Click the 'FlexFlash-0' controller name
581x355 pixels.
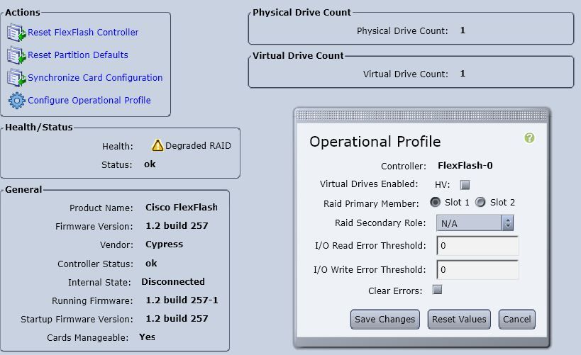click(465, 166)
